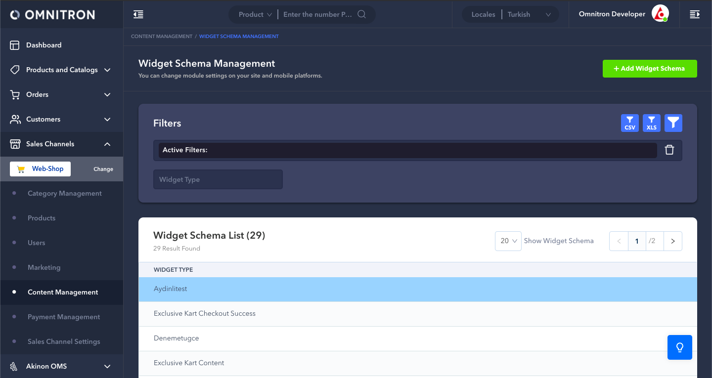712x378 pixels.
Task: Expand Products and Catalogs menu
Action: coord(61,70)
